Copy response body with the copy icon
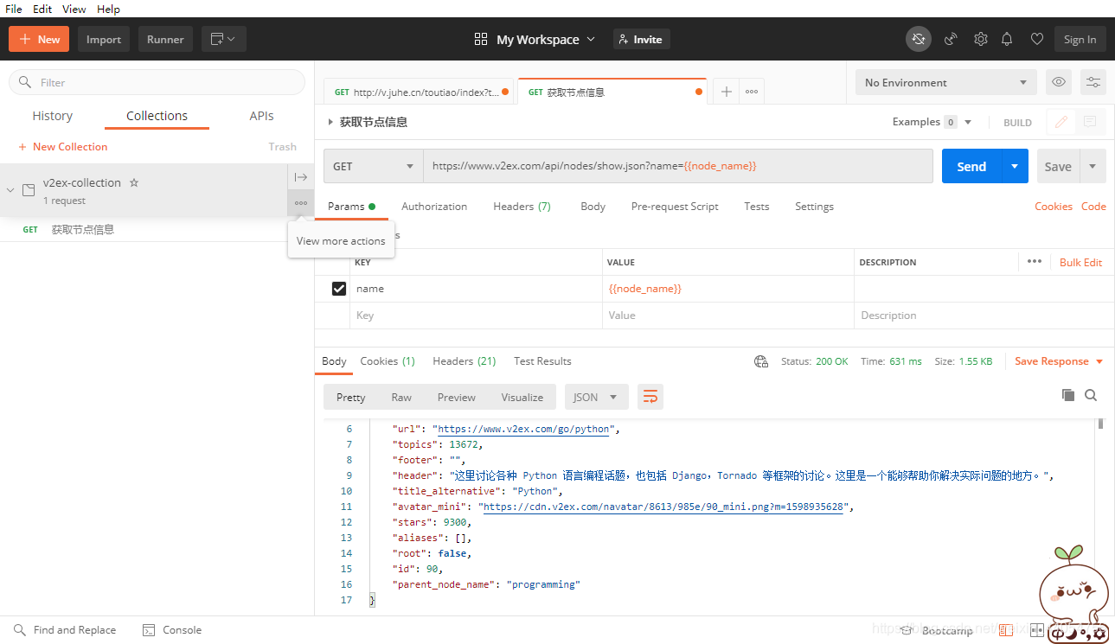Image resolution: width=1115 pixels, height=644 pixels. [x=1068, y=395]
